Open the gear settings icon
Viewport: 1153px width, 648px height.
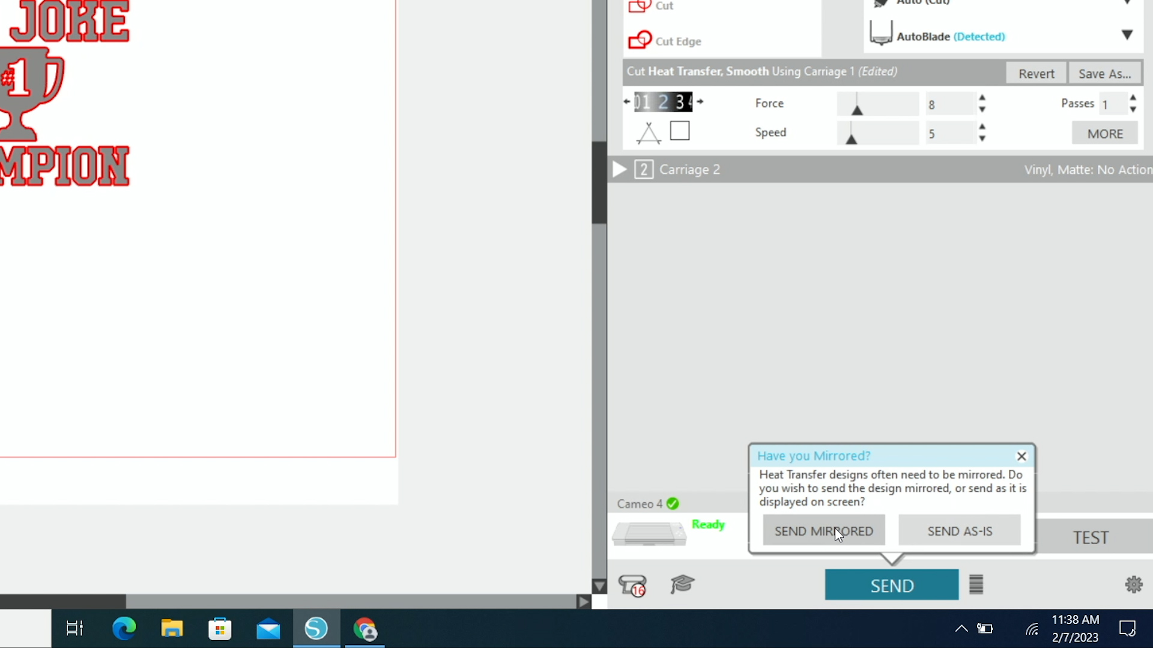(x=1133, y=584)
